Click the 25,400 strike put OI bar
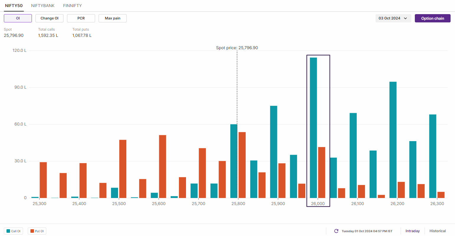 click(83, 180)
